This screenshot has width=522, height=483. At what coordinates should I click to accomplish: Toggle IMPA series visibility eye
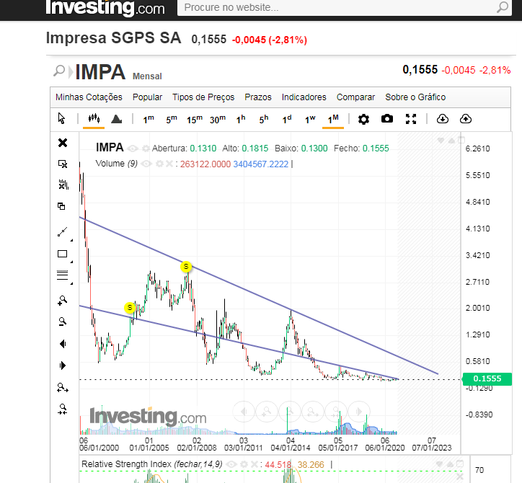click(133, 149)
